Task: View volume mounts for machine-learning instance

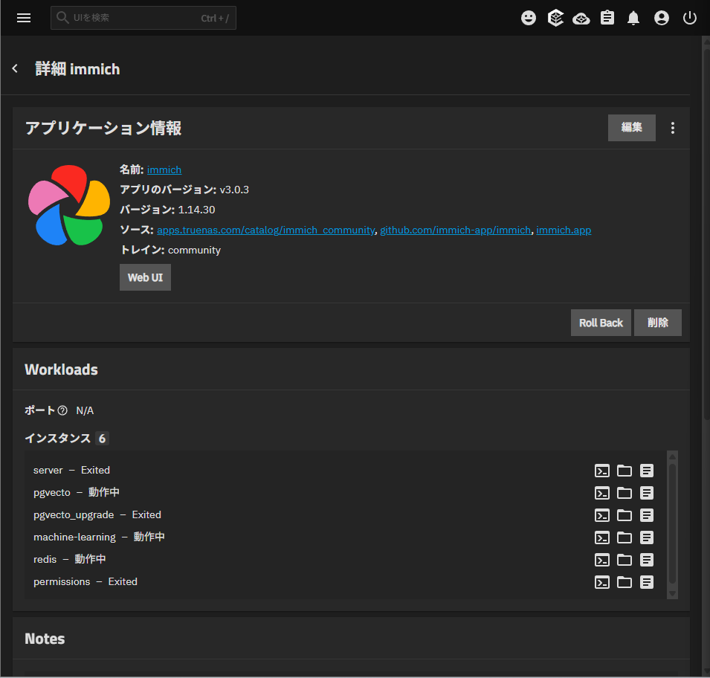Action: 625,537
